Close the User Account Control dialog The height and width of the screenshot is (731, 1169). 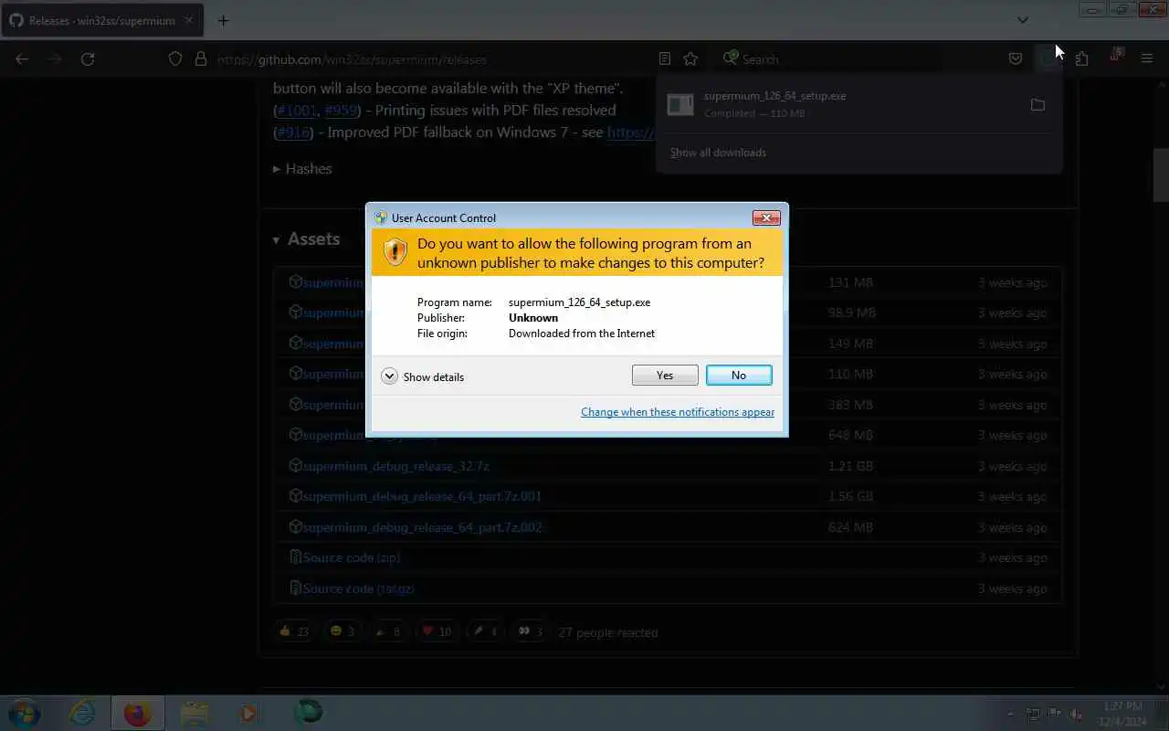(x=765, y=217)
